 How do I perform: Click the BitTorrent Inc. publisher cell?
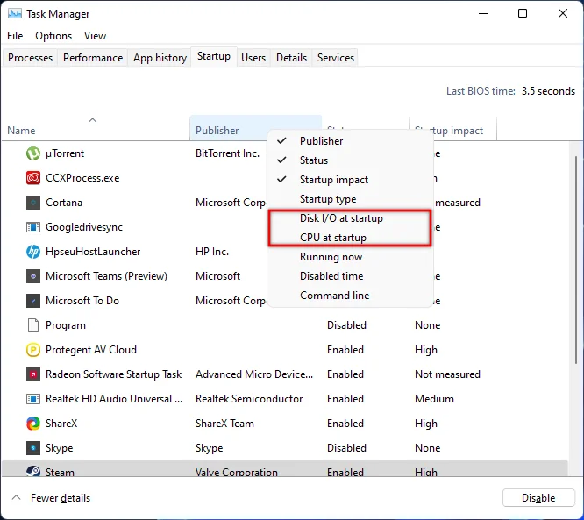click(x=227, y=153)
